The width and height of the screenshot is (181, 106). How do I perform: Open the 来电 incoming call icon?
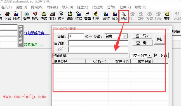tap(167, 16)
